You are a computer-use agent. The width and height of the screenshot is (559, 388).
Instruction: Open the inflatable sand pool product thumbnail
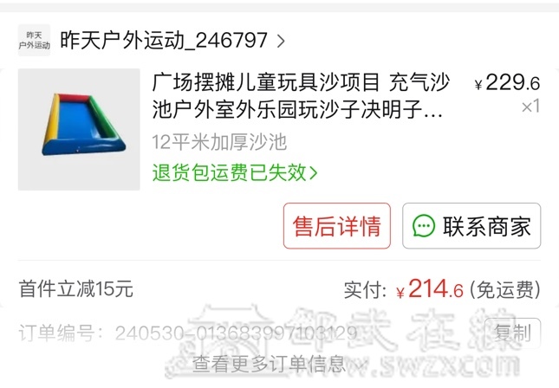click(x=79, y=129)
